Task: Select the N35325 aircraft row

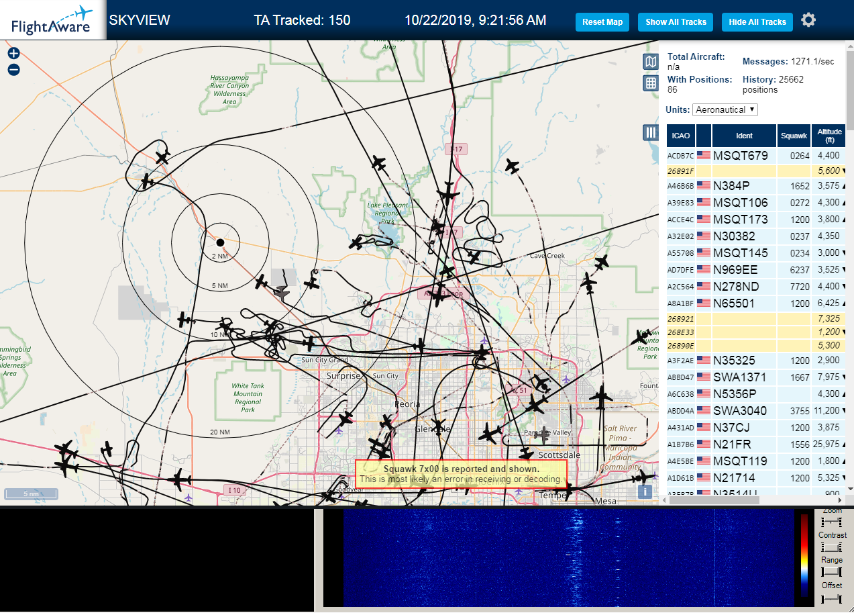Action: tap(756, 361)
